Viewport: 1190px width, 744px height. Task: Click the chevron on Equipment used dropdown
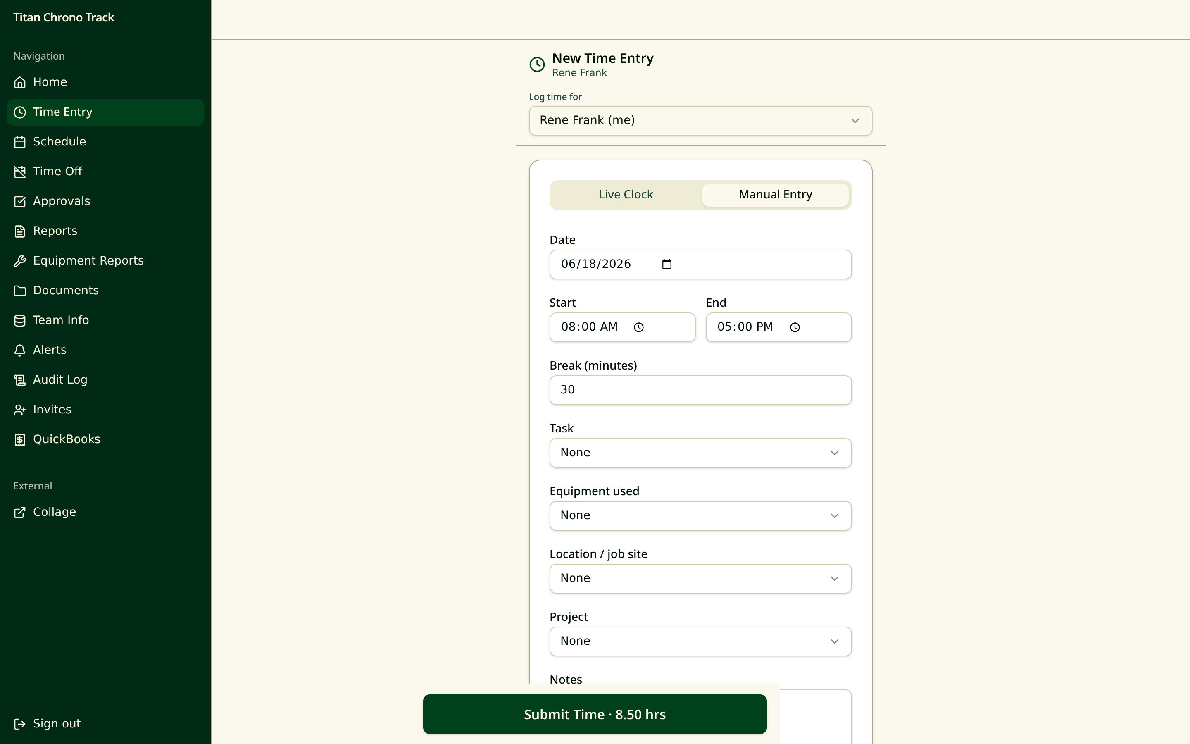835,516
